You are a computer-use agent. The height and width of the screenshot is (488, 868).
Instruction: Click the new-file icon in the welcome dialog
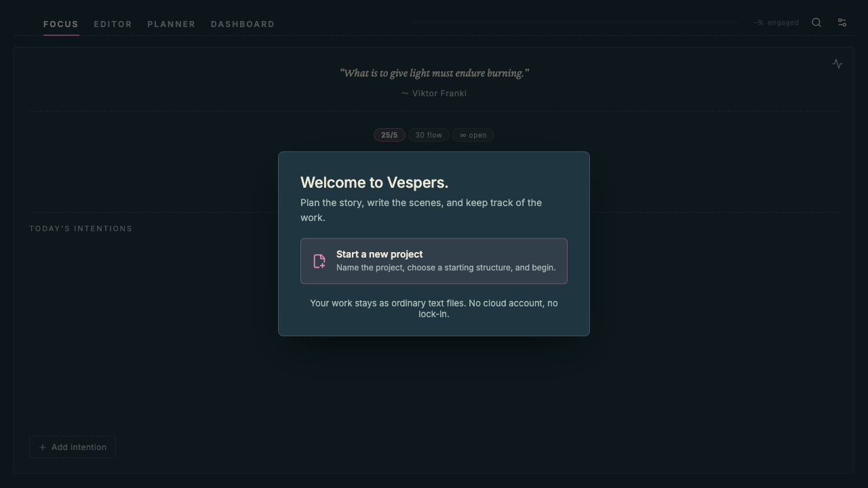coord(319,261)
